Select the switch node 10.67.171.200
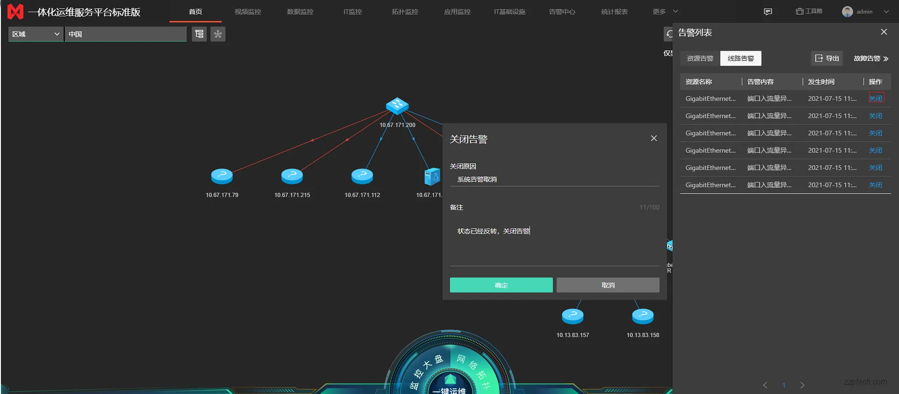 click(x=397, y=107)
